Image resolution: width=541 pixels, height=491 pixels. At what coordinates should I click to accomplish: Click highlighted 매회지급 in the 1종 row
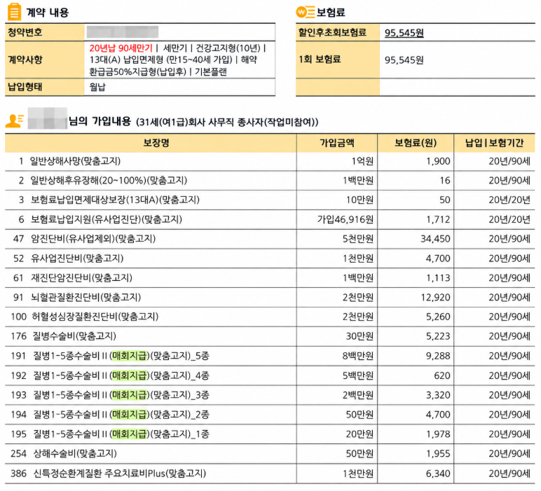pyautogui.click(x=130, y=434)
